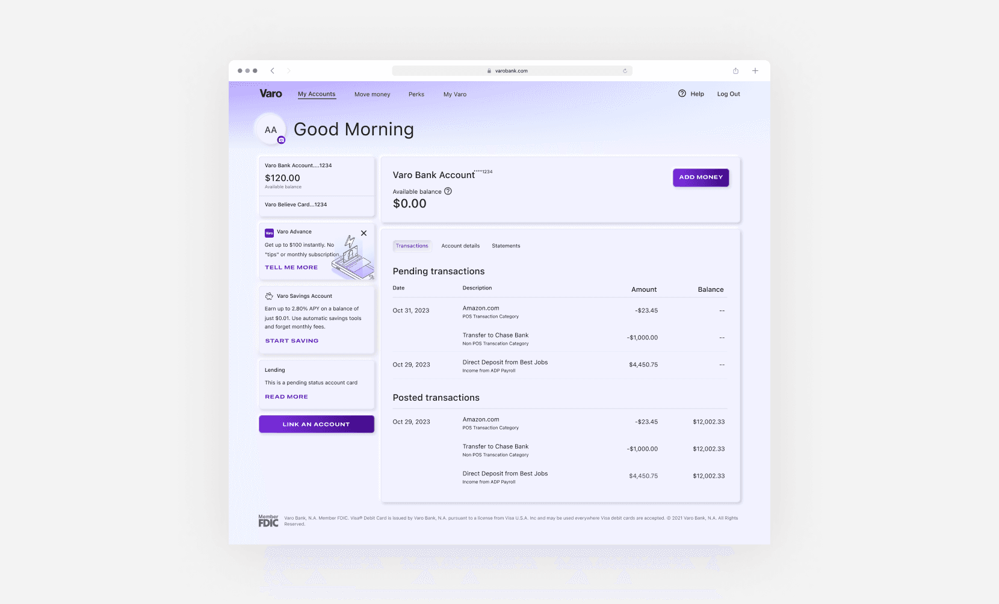Click the $0.00 available balance amount
This screenshot has height=604, width=999.
tap(410, 204)
